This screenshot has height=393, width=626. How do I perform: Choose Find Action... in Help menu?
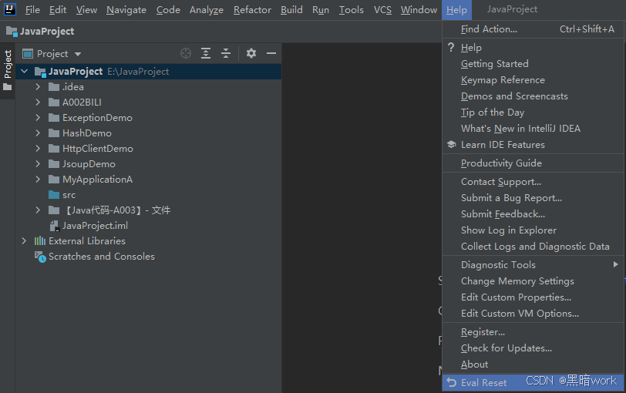533,29
